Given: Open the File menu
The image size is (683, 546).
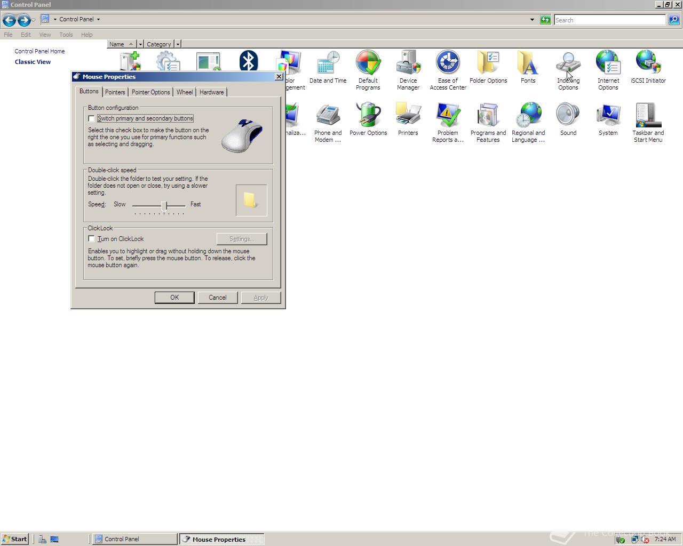Looking at the screenshot, I should pyautogui.click(x=8, y=35).
